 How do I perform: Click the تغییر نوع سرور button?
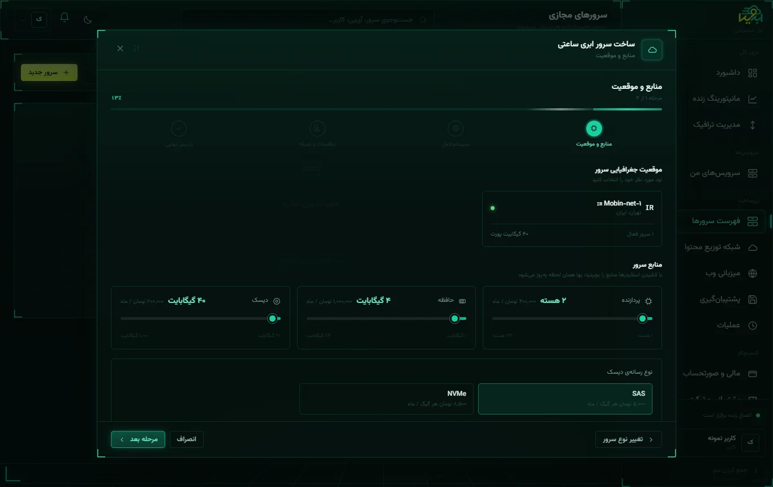point(629,439)
